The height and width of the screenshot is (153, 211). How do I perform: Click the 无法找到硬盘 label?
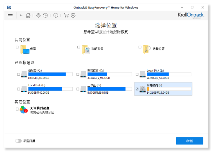40,108
